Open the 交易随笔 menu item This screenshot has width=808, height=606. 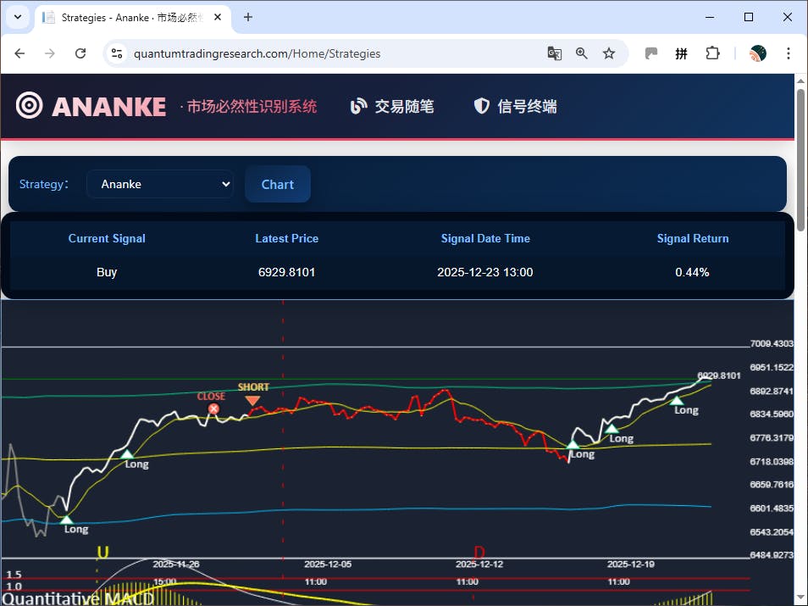(392, 106)
